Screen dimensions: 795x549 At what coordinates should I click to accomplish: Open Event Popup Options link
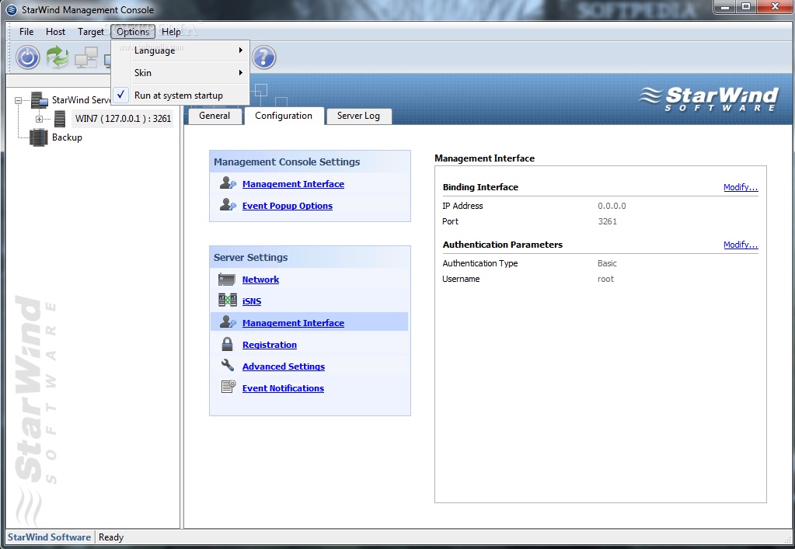(288, 206)
